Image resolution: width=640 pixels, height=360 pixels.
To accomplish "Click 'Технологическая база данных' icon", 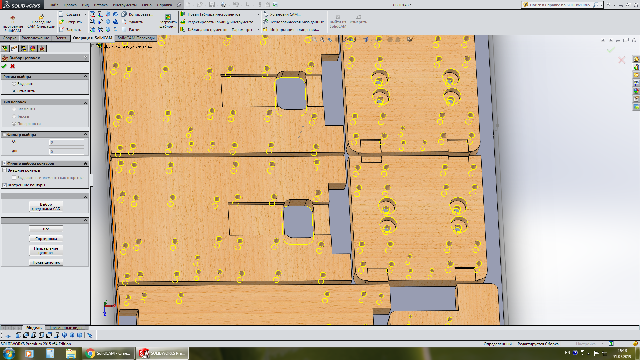I will [265, 22].
